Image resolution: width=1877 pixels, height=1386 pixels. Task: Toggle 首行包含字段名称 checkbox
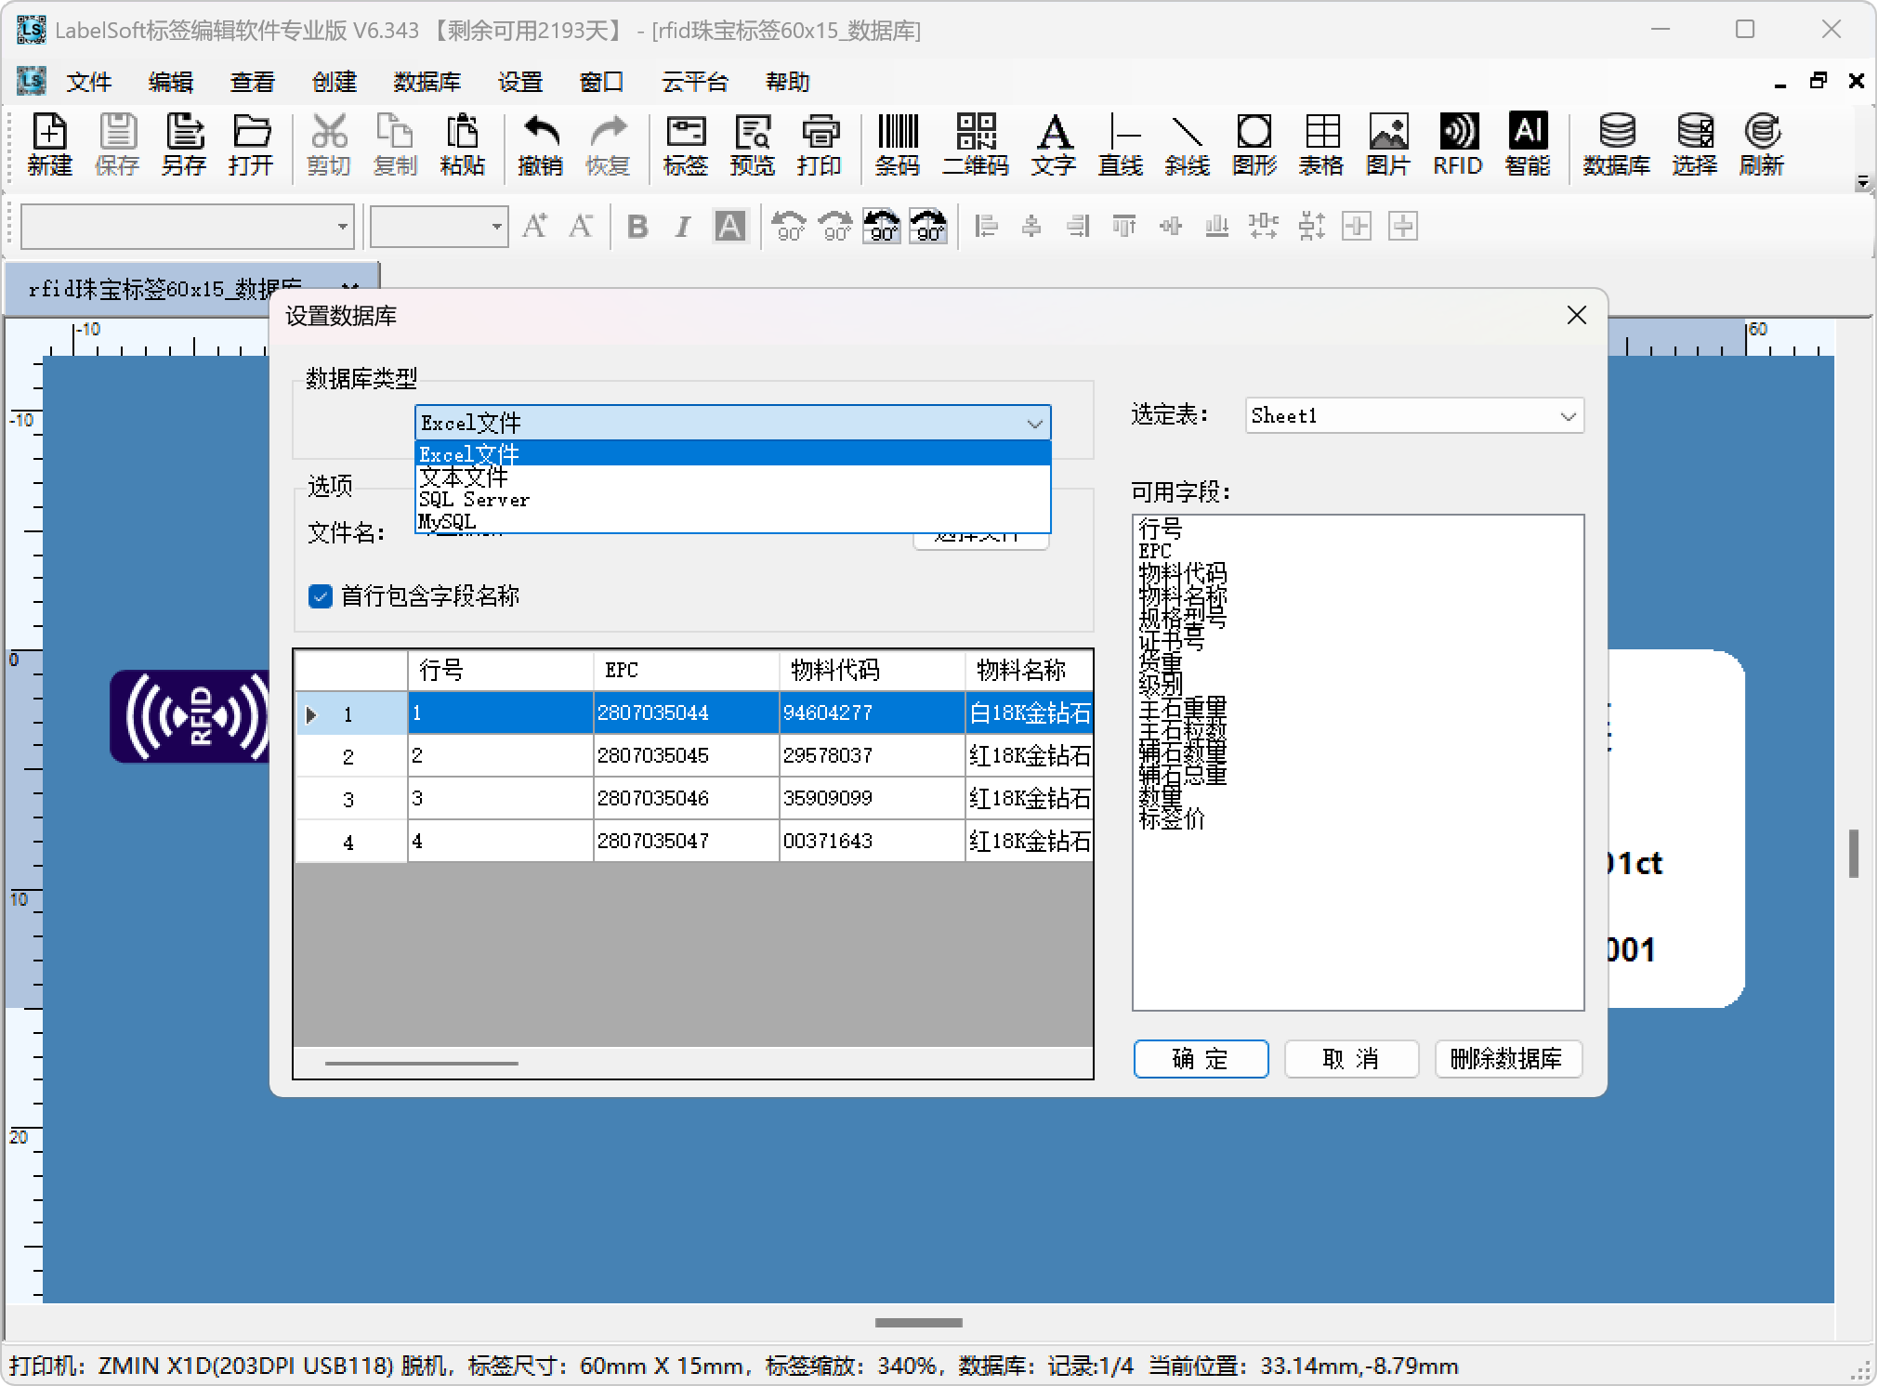[x=321, y=596]
